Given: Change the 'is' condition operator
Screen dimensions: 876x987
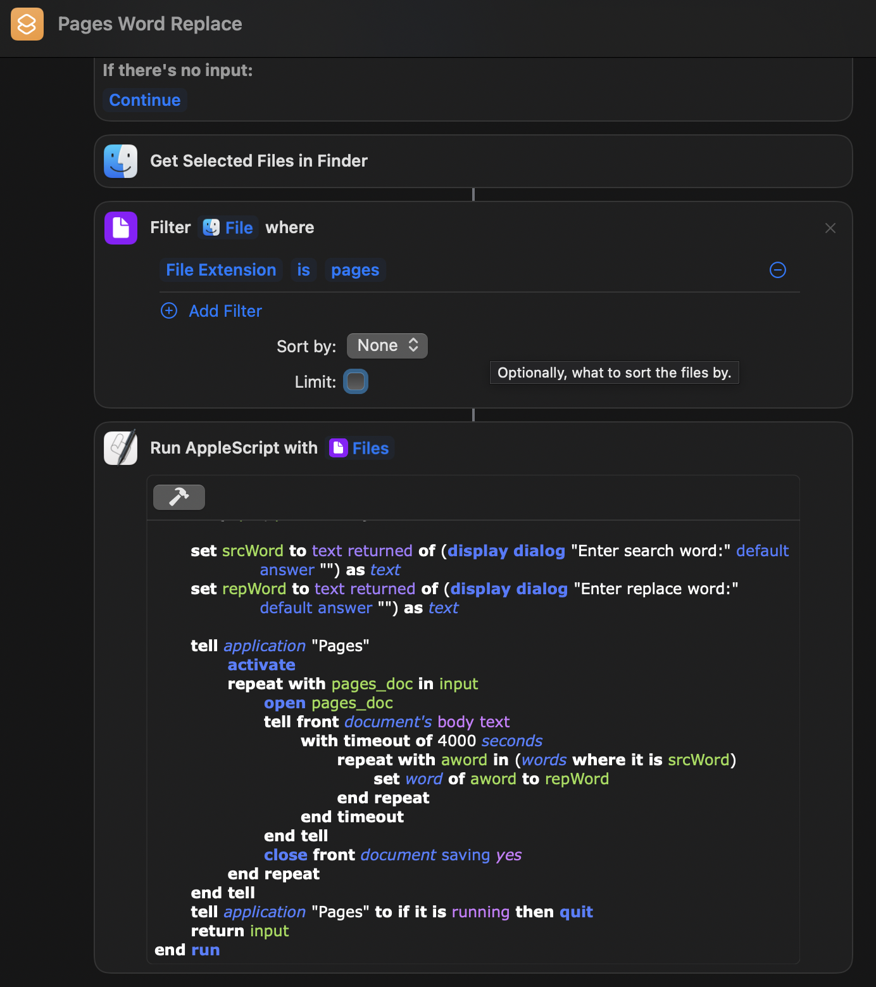Looking at the screenshot, I should tap(304, 270).
